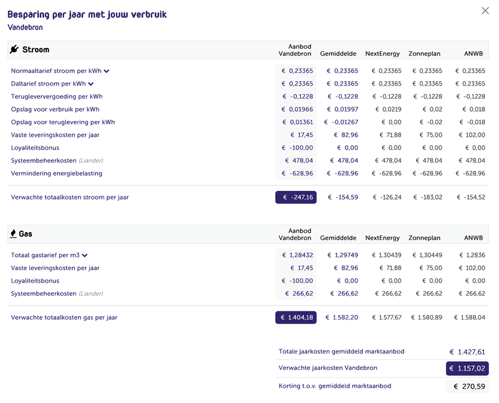Select the Stroom total -247,16 highlighted value
Viewport: 499px width, 403px height.
click(296, 197)
